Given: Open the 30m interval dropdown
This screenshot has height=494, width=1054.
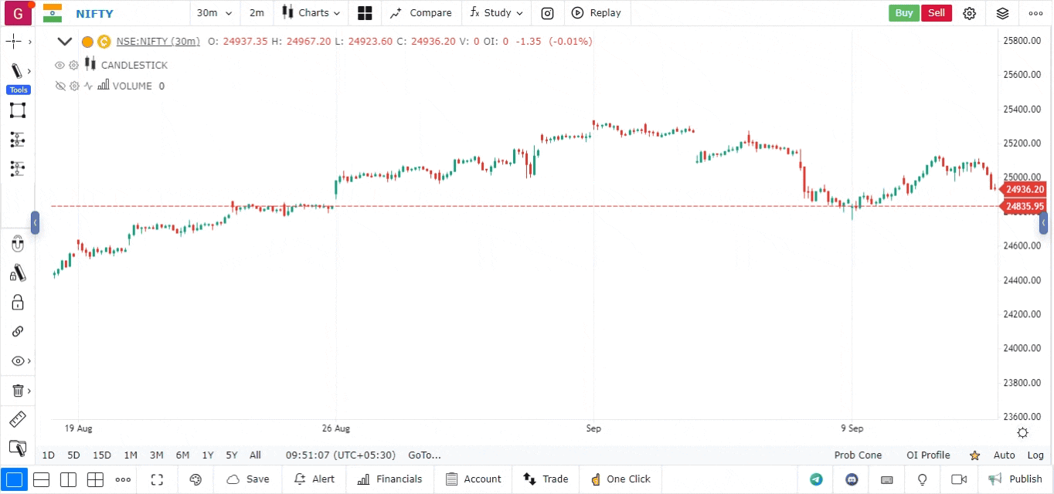Looking at the screenshot, I should pos(214,13).
